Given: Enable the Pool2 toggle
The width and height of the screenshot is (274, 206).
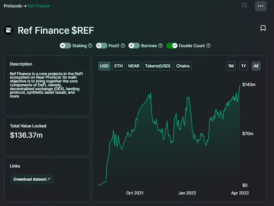Looking at the screenshot, I should tap(101, 46).
